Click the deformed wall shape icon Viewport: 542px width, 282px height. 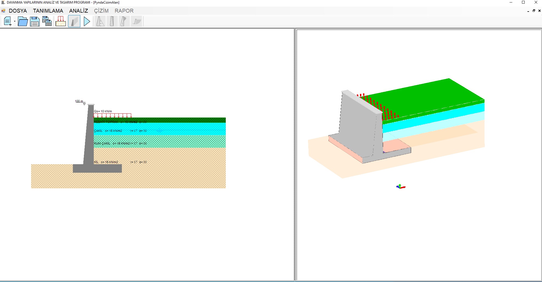(x=124, y=21)
